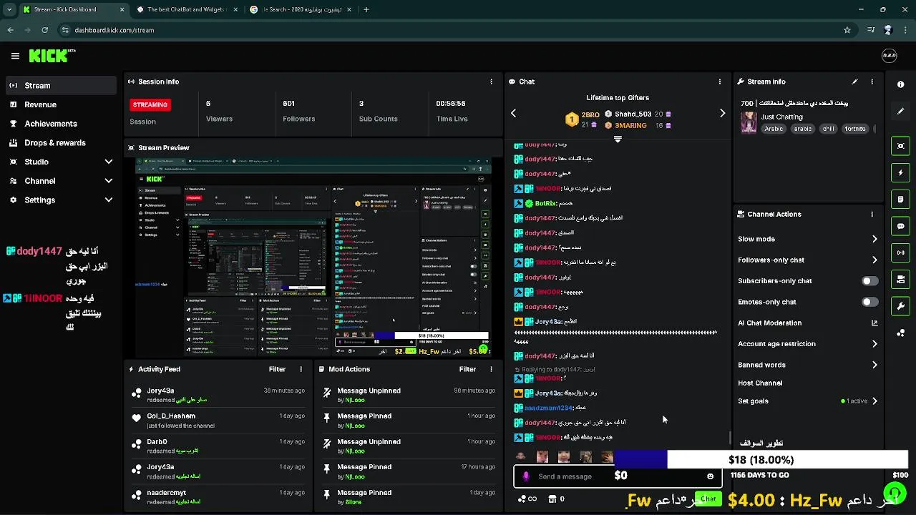Open Followers-only chat options
The height and width of the screenshot is (515, 916).
[x=807, y=260]
